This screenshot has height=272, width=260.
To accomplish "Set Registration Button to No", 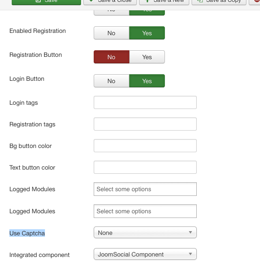I will [111, 57].
